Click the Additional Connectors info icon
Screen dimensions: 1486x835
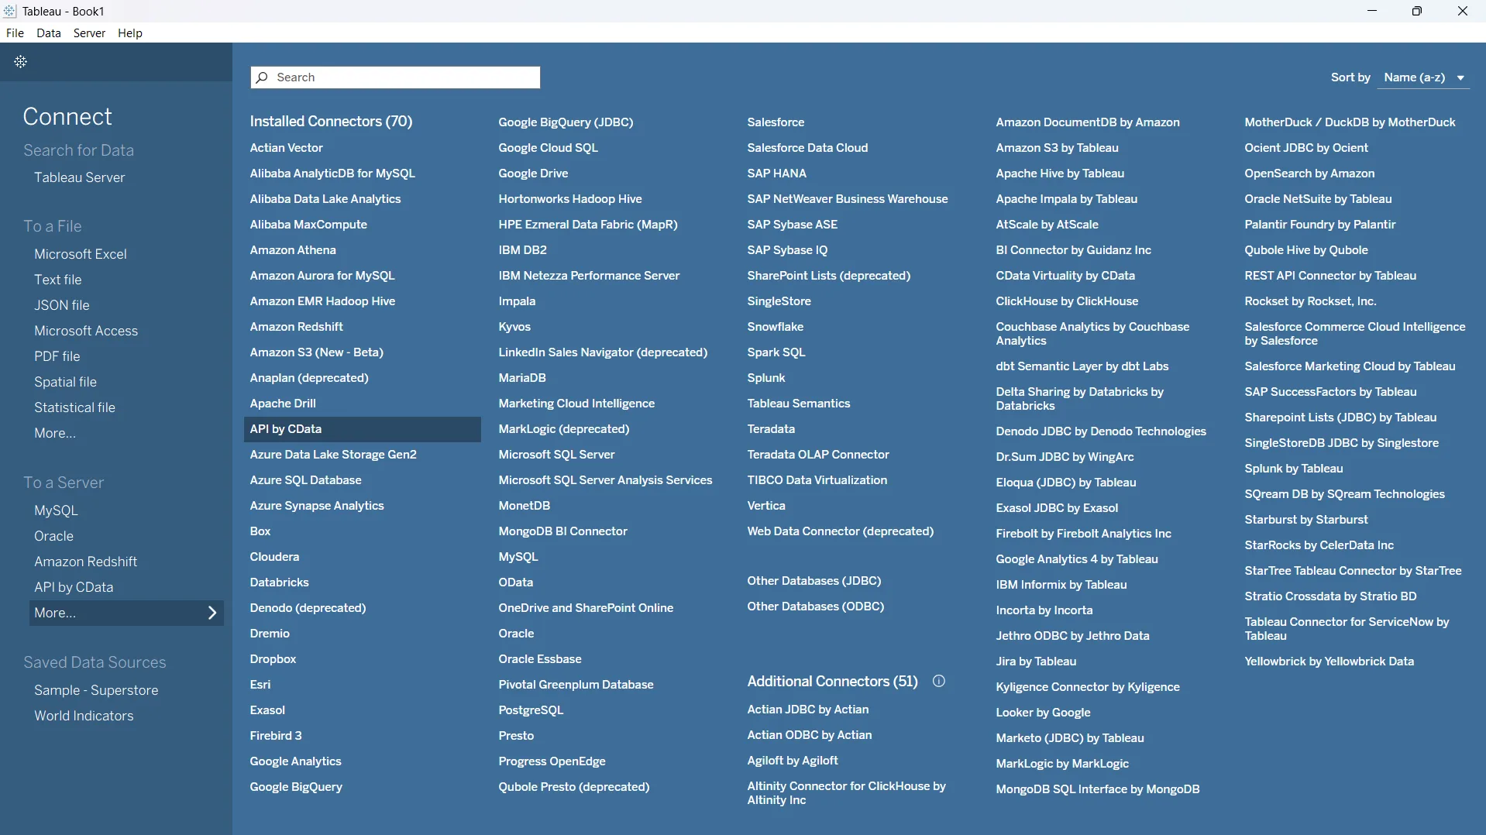click(x=939, y=682)
